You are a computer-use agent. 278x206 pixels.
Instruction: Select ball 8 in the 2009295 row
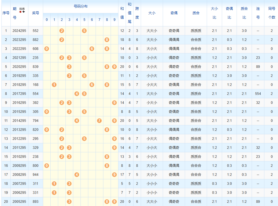pyautogui.click(x=107, y=166)
